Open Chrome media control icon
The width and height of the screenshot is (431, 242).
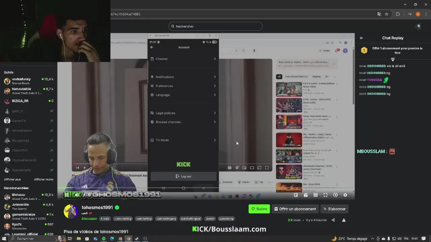pyautogui.click(x=409, y=14)
